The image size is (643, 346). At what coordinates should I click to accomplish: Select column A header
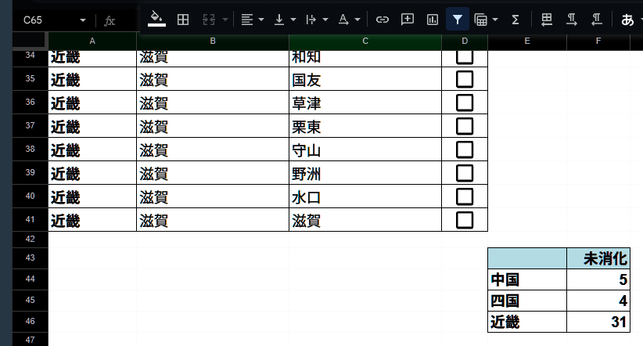(92, 41)
